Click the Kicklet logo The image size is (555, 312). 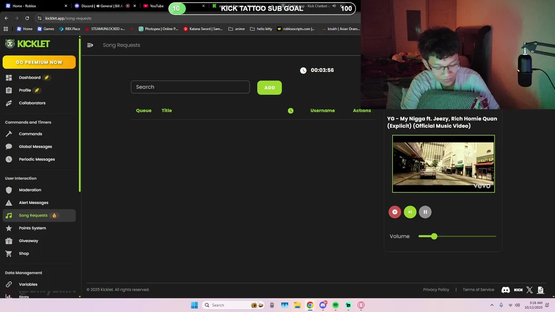[x=28, y=44]
